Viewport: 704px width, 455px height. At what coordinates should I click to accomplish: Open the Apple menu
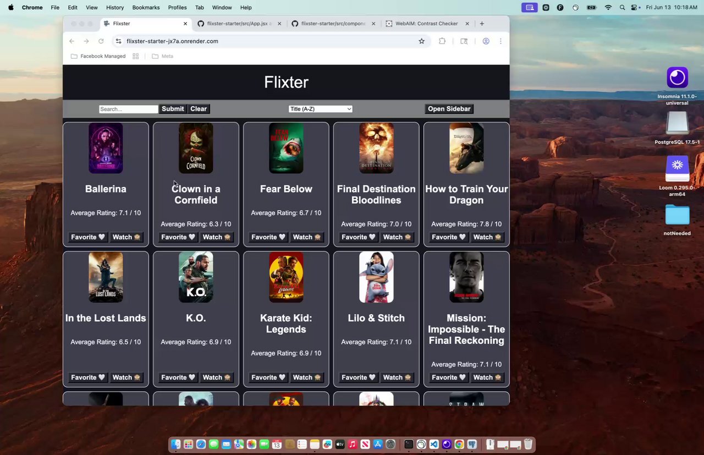(10, 8)
